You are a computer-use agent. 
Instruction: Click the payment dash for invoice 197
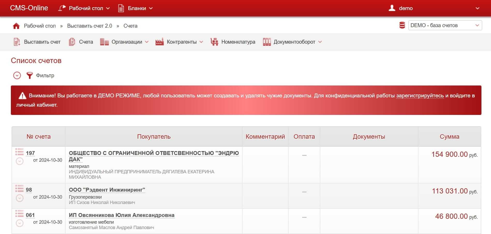[x=304, y=155]
